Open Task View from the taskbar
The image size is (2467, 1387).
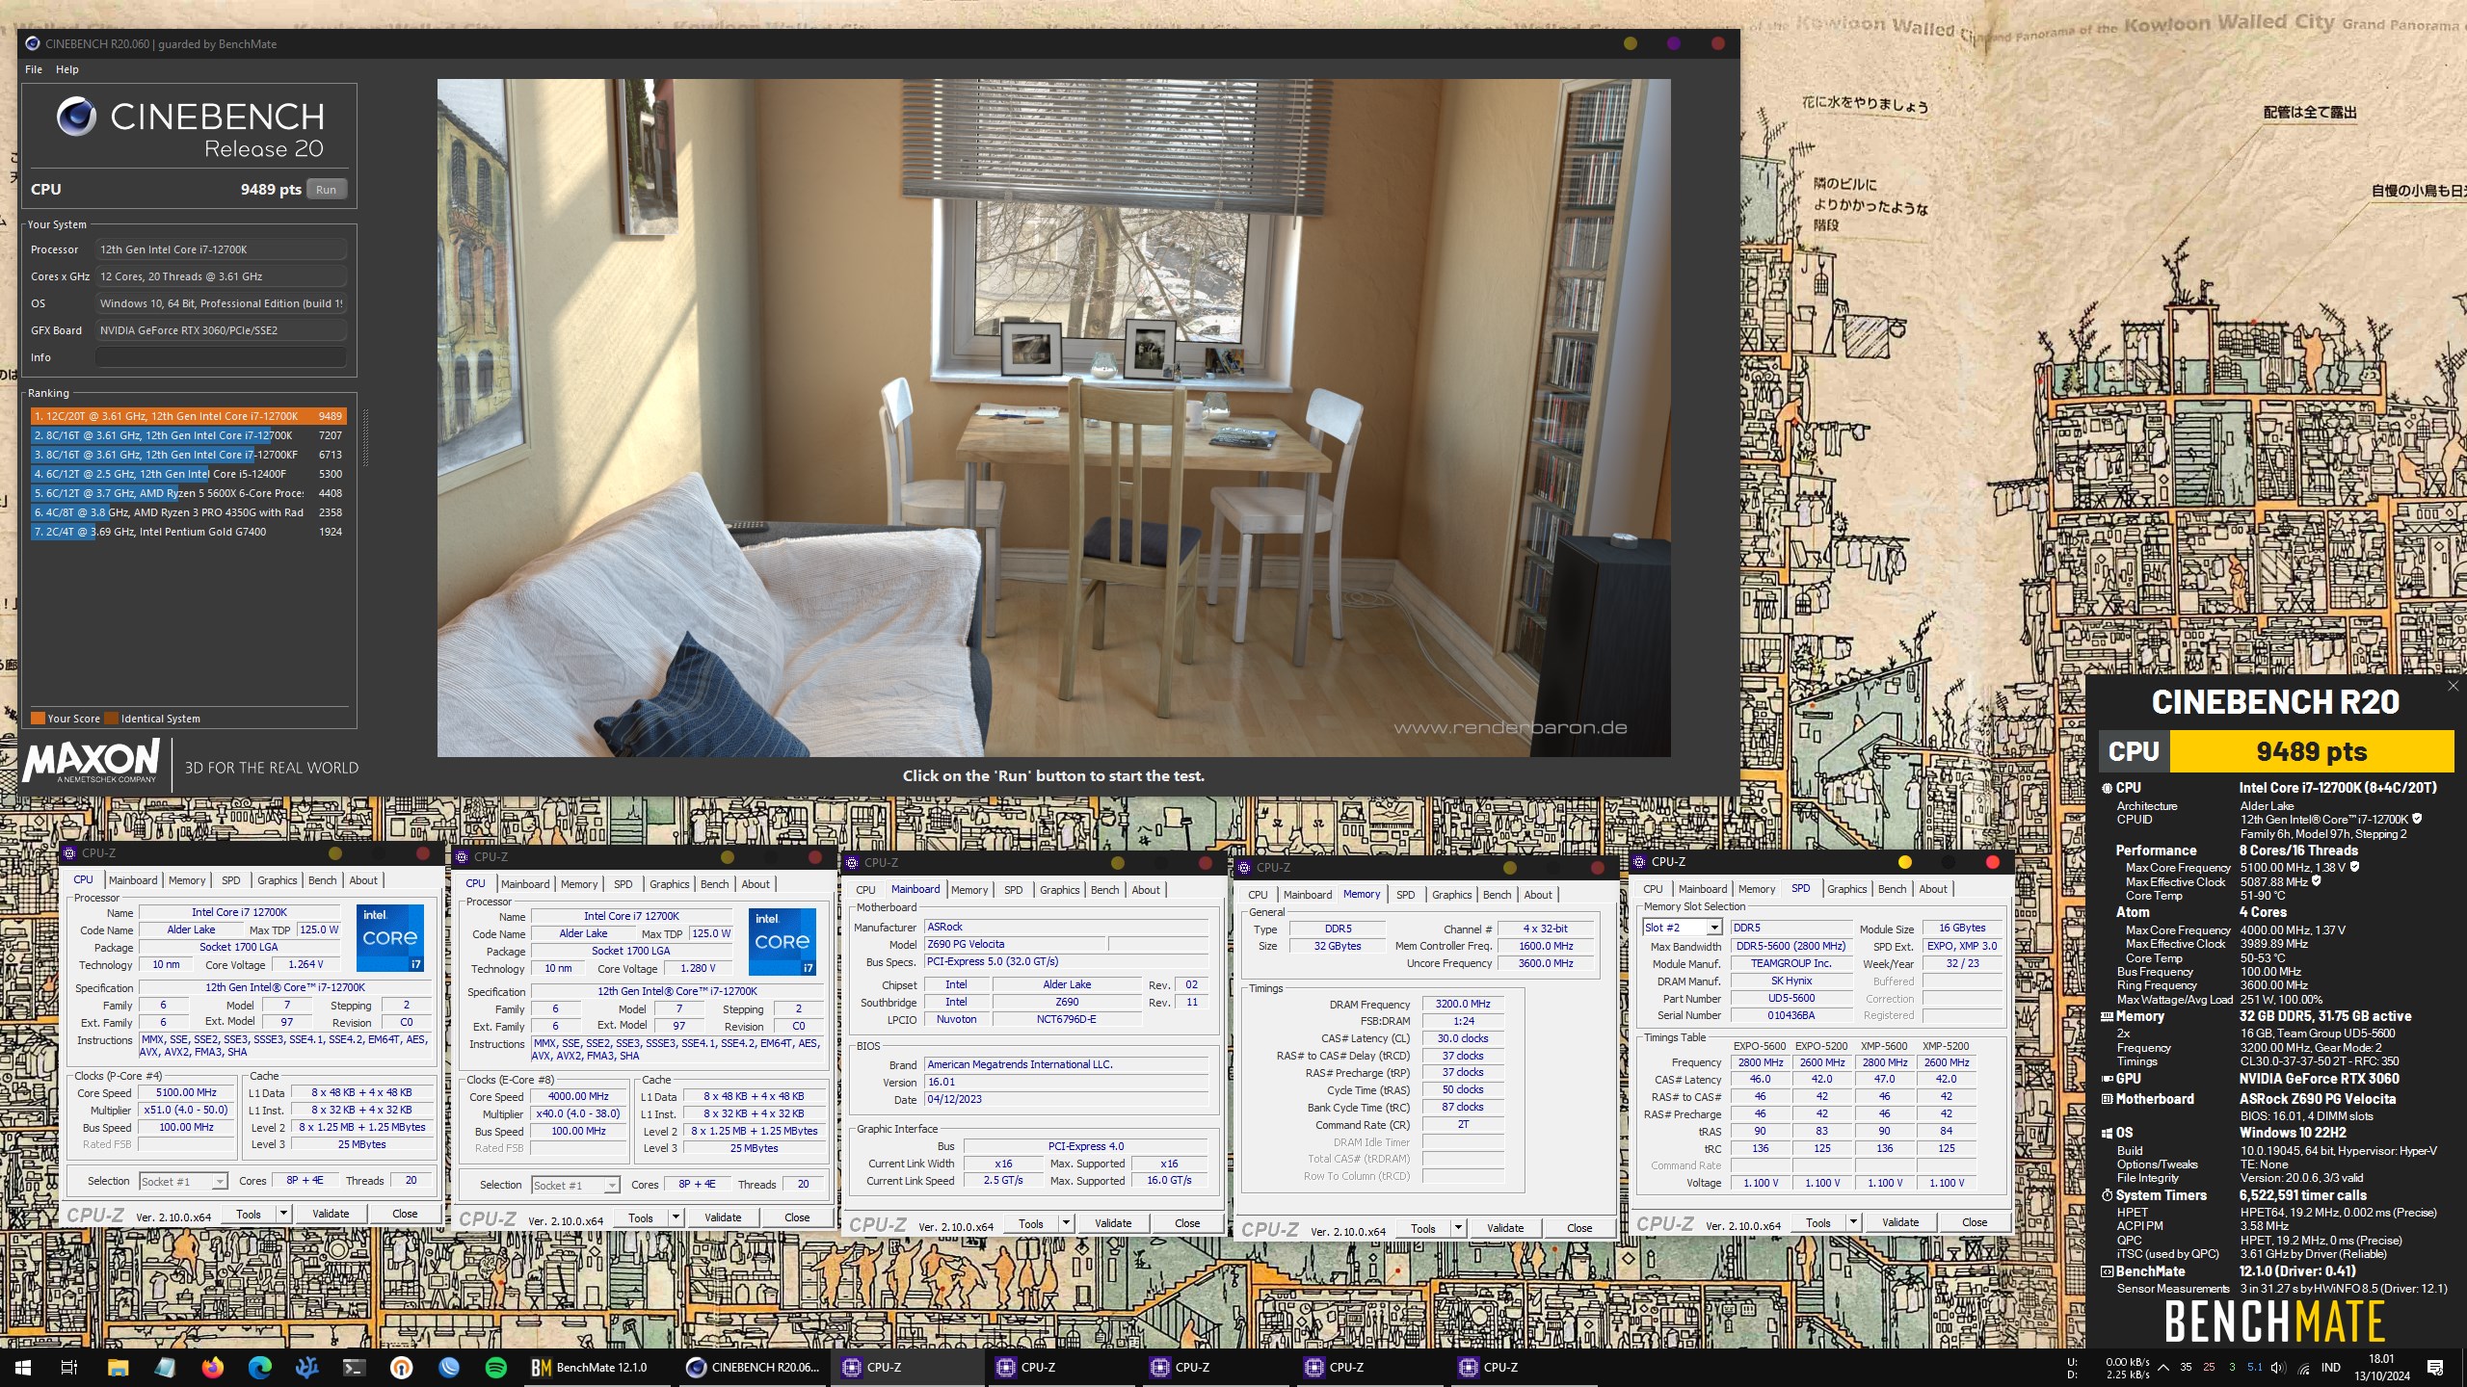pyautogui.click(x=68, y=1367)
